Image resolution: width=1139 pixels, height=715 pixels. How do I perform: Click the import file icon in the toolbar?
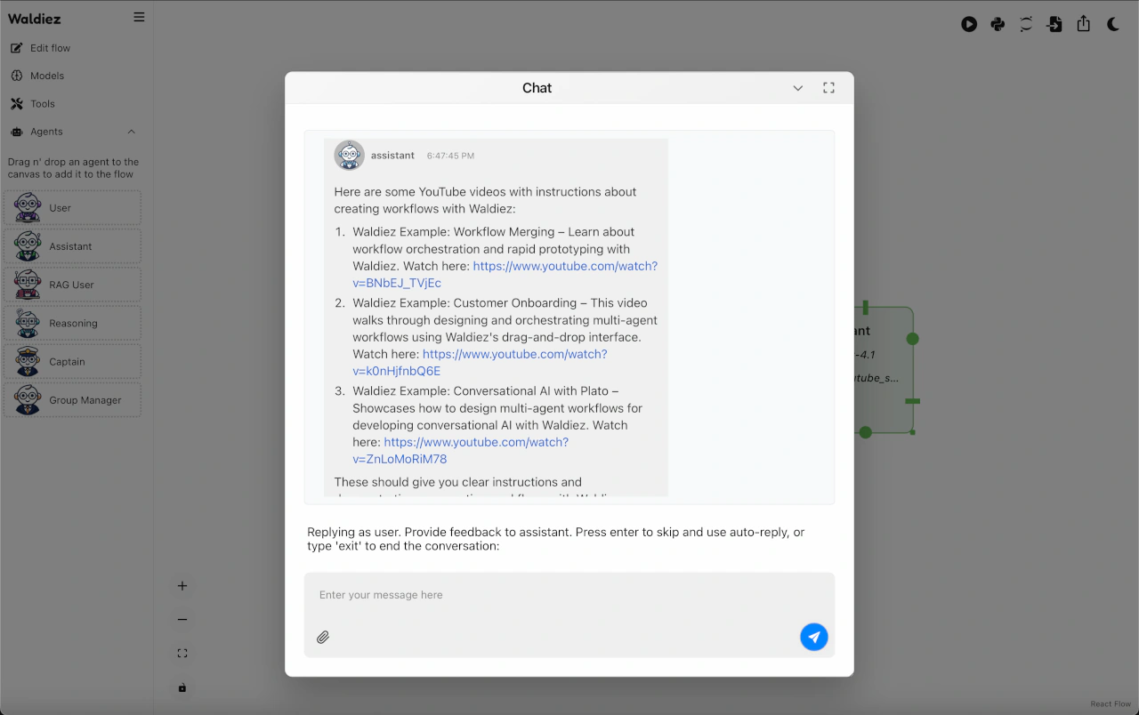coord(1054,25)
